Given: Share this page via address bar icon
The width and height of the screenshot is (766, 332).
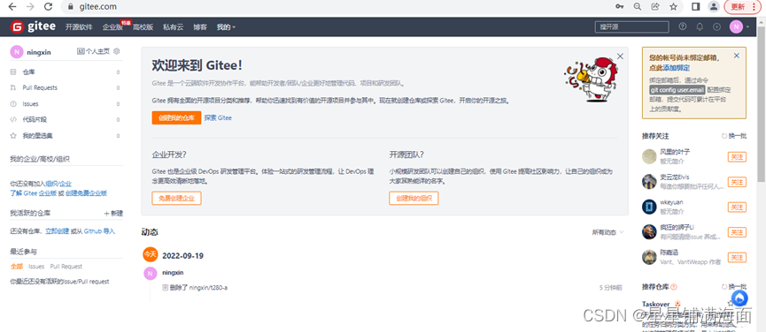Looking at the screenshot, I should point(655,7).
